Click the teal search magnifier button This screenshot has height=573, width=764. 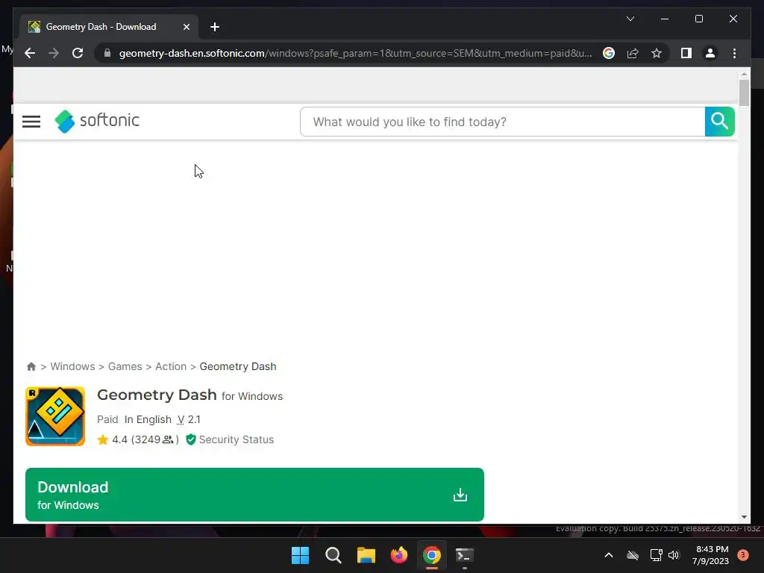[x=719, y=122]
